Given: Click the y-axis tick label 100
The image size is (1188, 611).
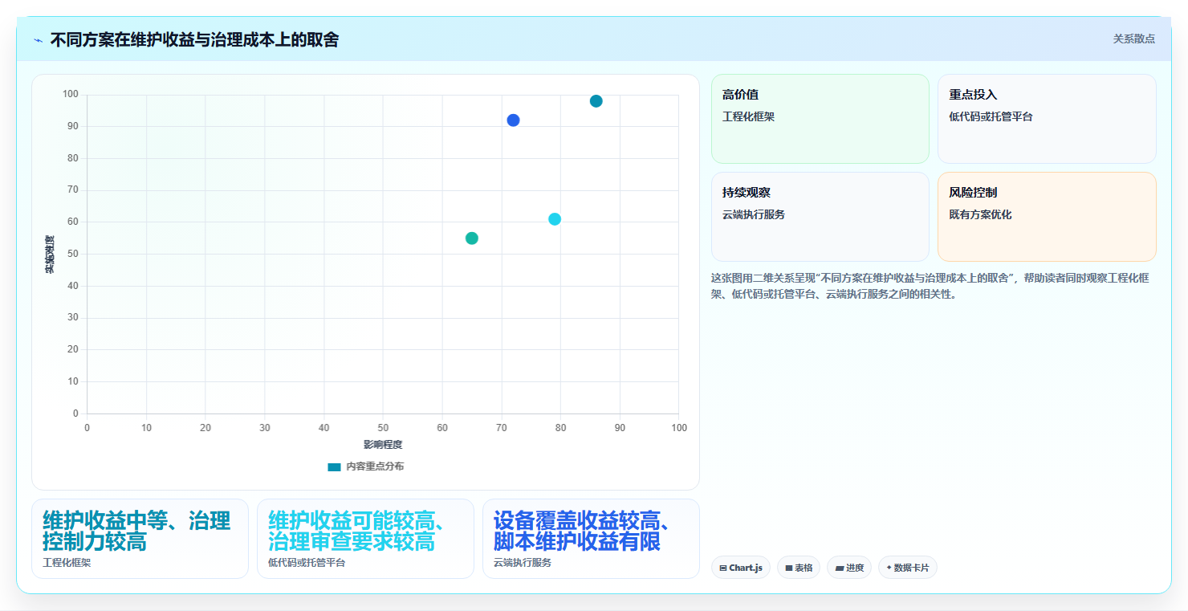Looking at the screenshot, I should (71, 95).
